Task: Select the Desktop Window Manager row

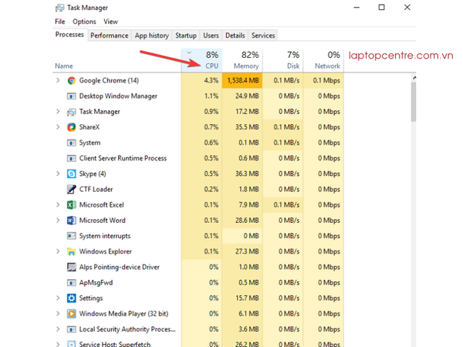Action: pyautogui.click(x=118, y=96)
